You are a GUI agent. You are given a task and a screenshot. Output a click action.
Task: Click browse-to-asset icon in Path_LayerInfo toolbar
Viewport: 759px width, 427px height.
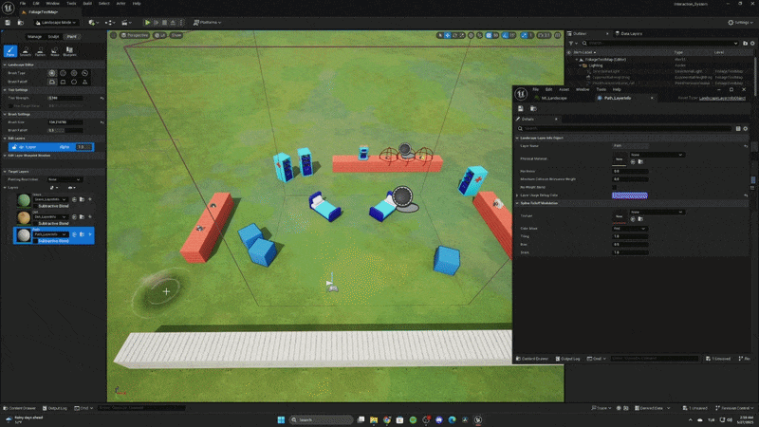[x=533, y=108]
